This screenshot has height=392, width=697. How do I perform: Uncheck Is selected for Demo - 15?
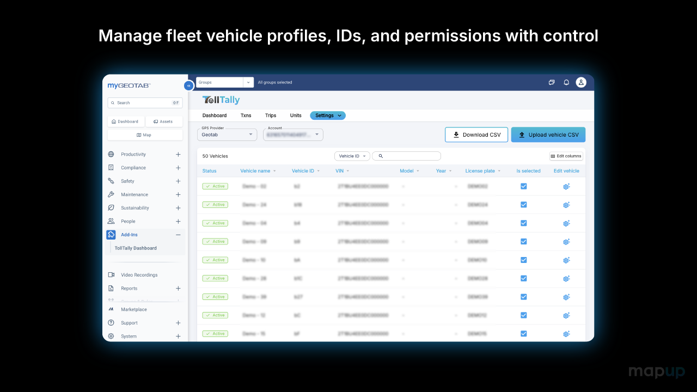523,334
